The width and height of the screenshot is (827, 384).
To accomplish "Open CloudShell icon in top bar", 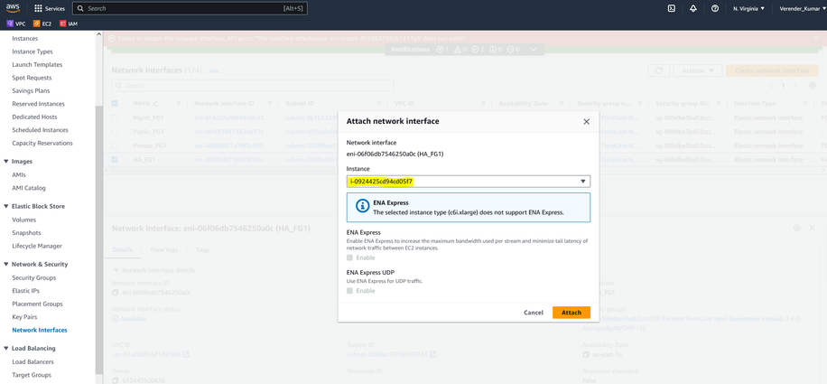I will click(672, 8).
